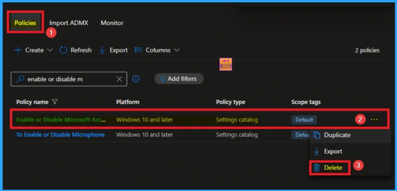Viewport: 397px width, 191px height.
Task: Click the Policy name filter funnel icon
Action: click(55, 102)
